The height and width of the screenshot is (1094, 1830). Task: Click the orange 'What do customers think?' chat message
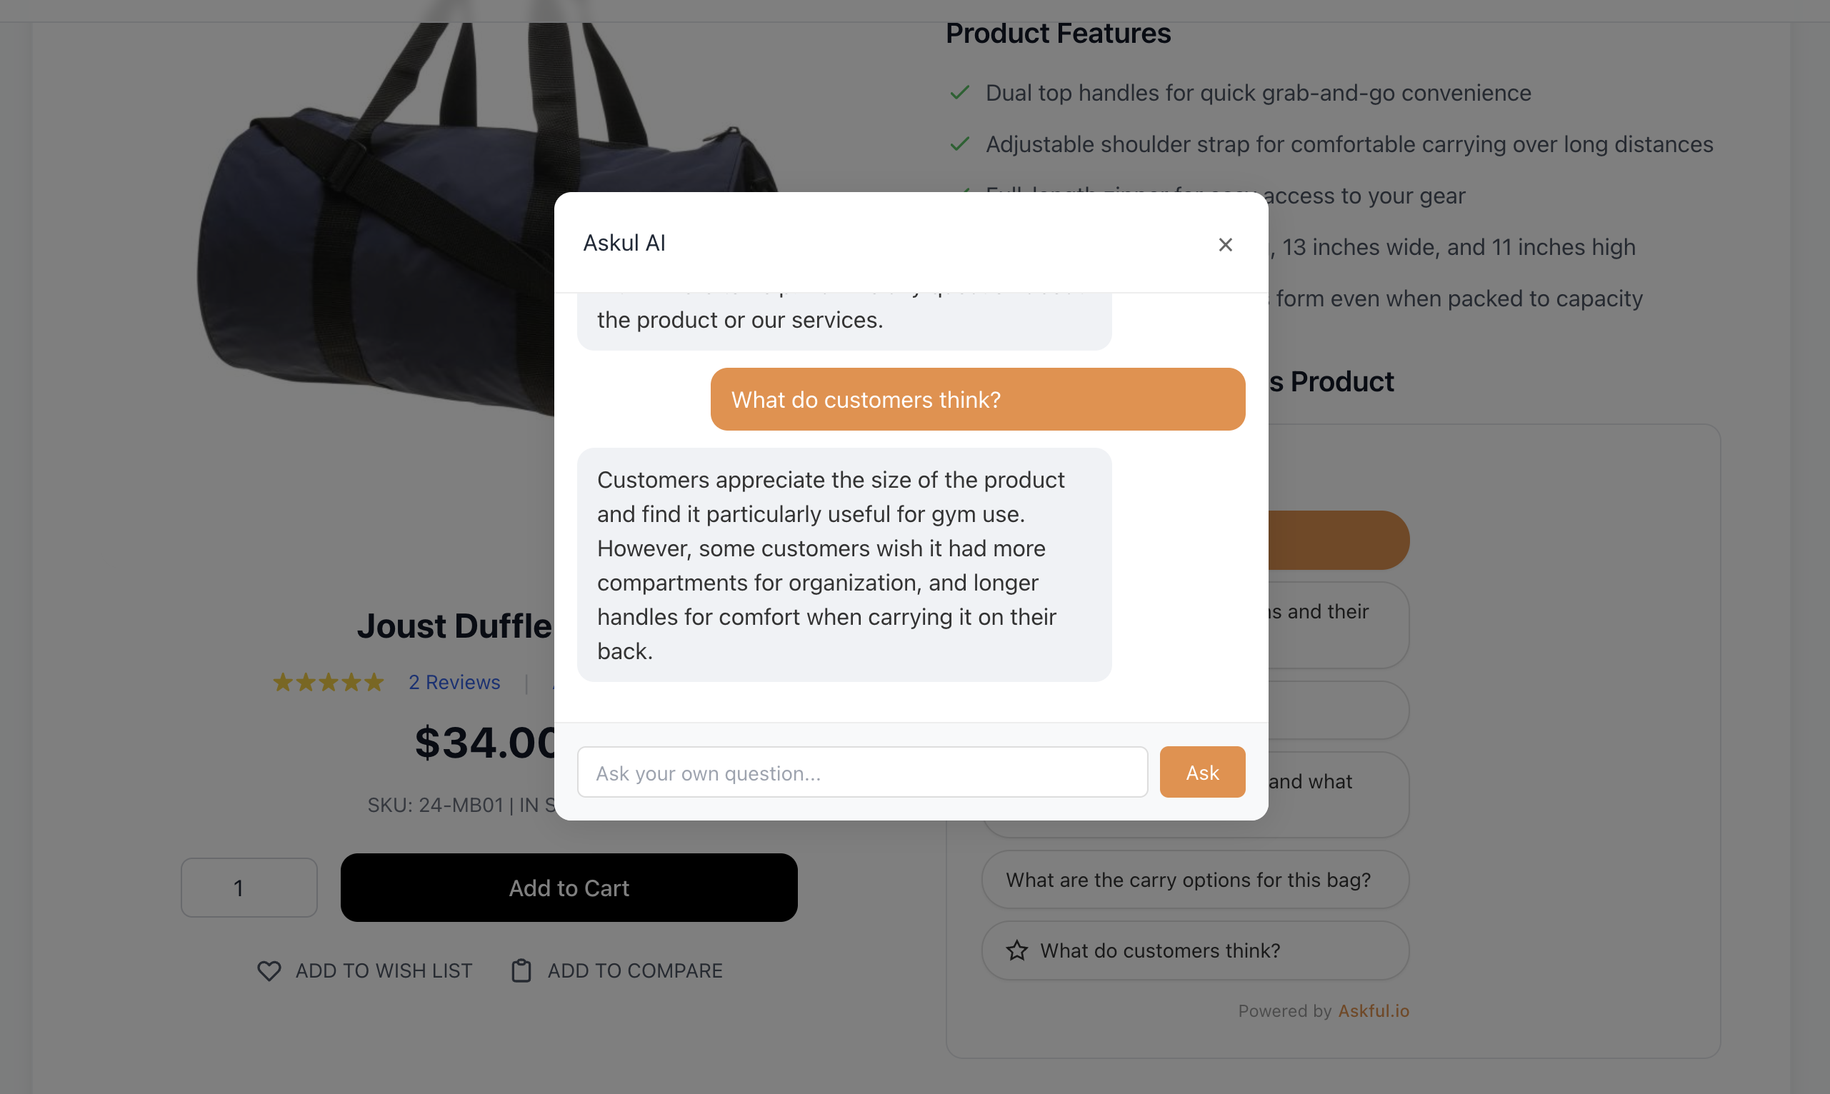(977, 400)
